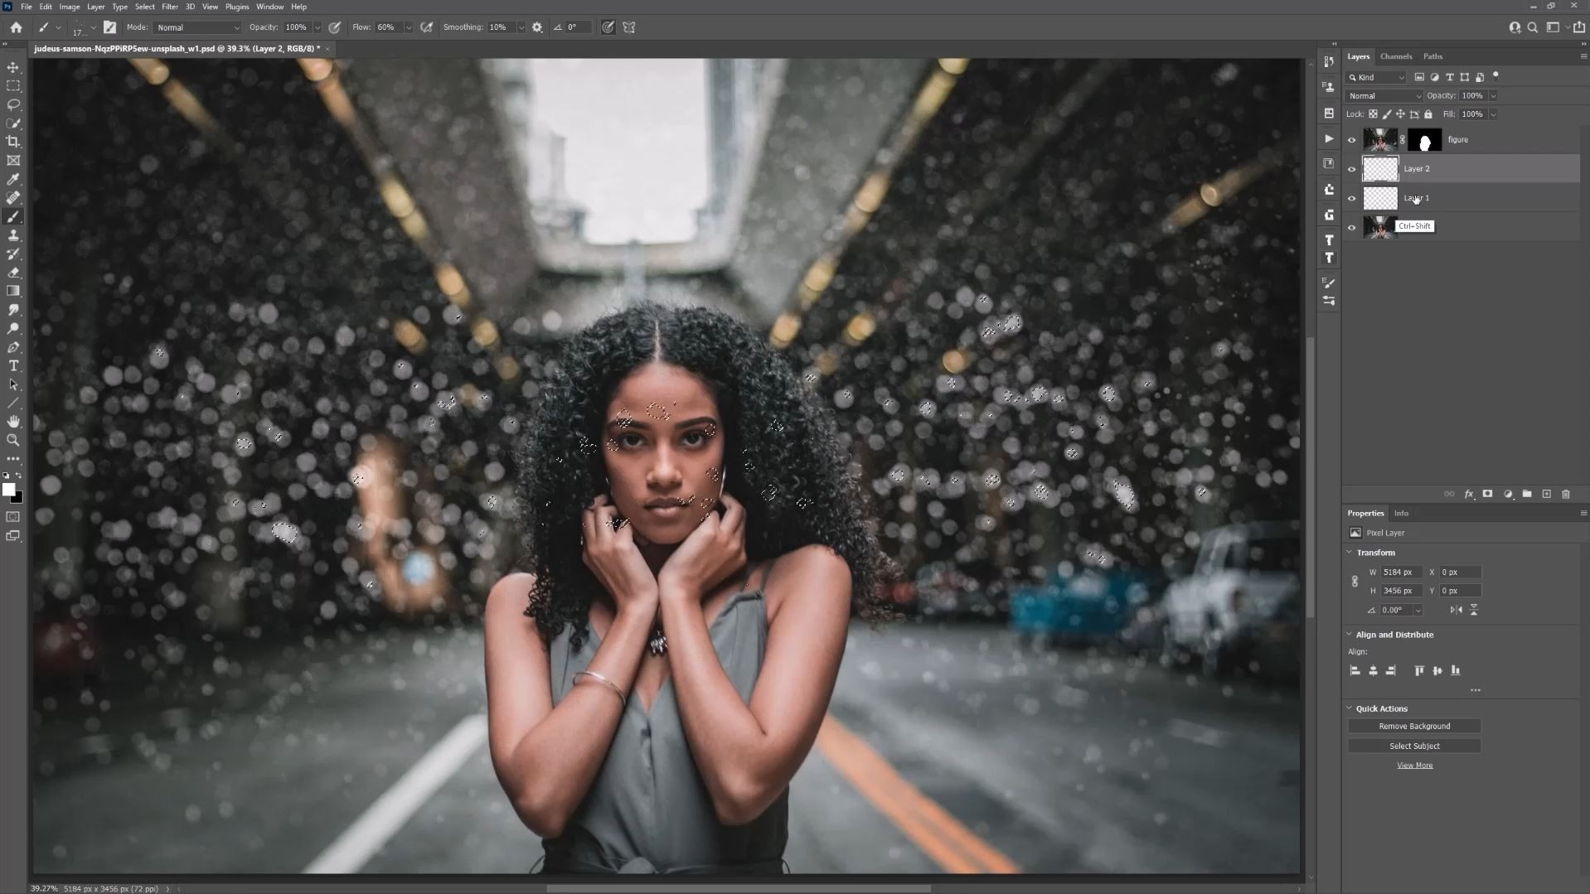
Task: Click the Remove Background button
Action: (x=1414, y=727)
